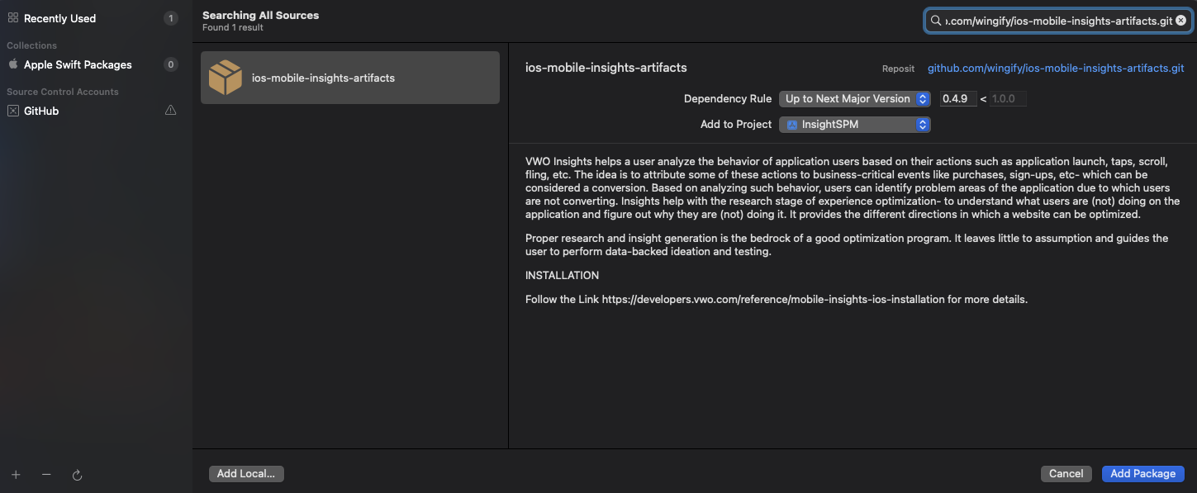This screenshot has width=1197, height=493.
Task: Click the Add Package button
Action: pyautogui.click(x=1143, y=474)
